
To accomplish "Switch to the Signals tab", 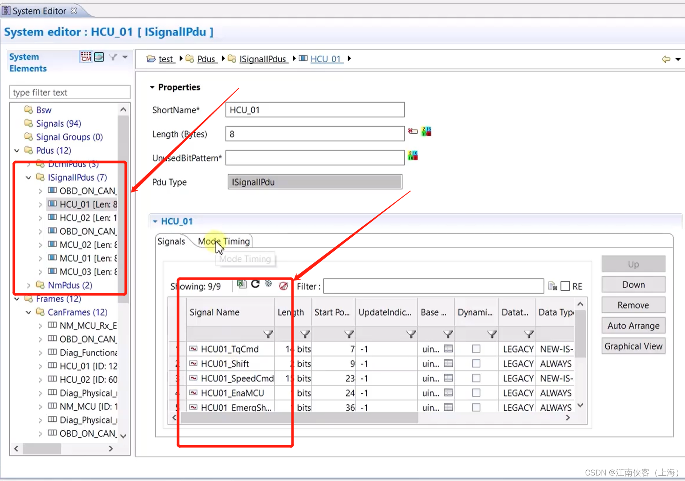I will pyautogui.click(x=171, y=241).
